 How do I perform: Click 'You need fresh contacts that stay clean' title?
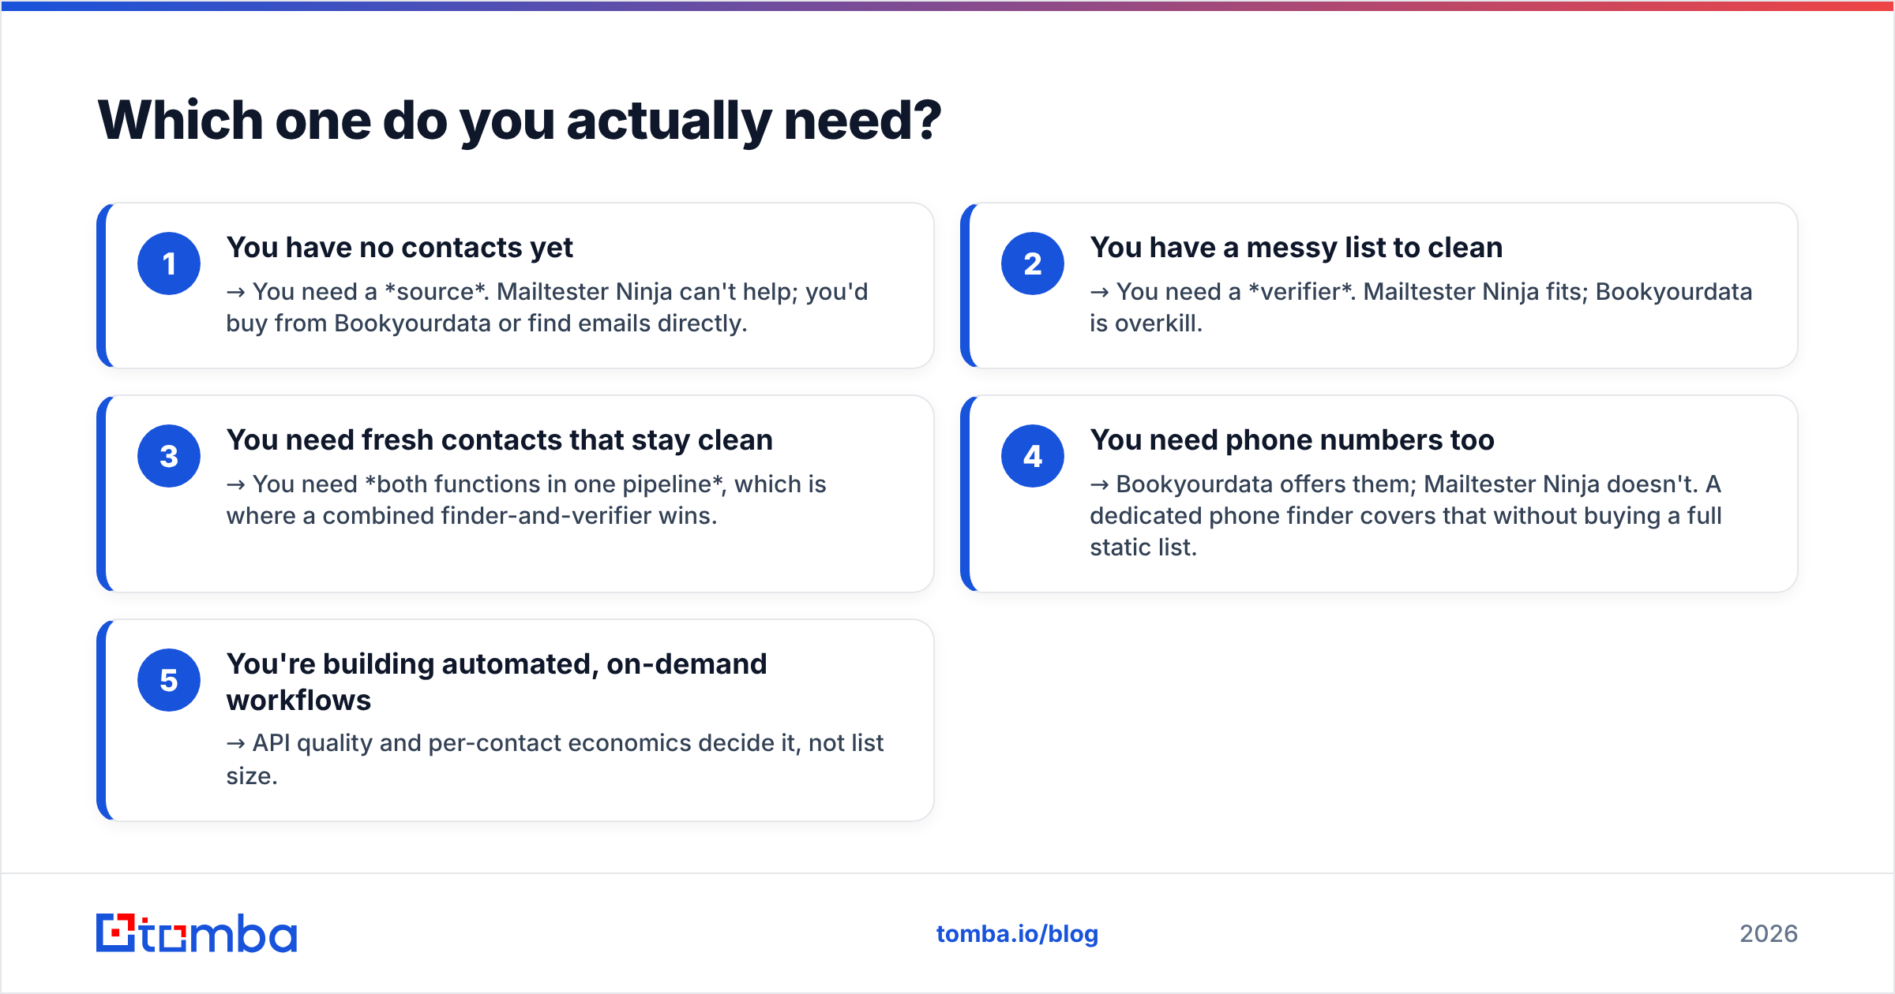500,440
